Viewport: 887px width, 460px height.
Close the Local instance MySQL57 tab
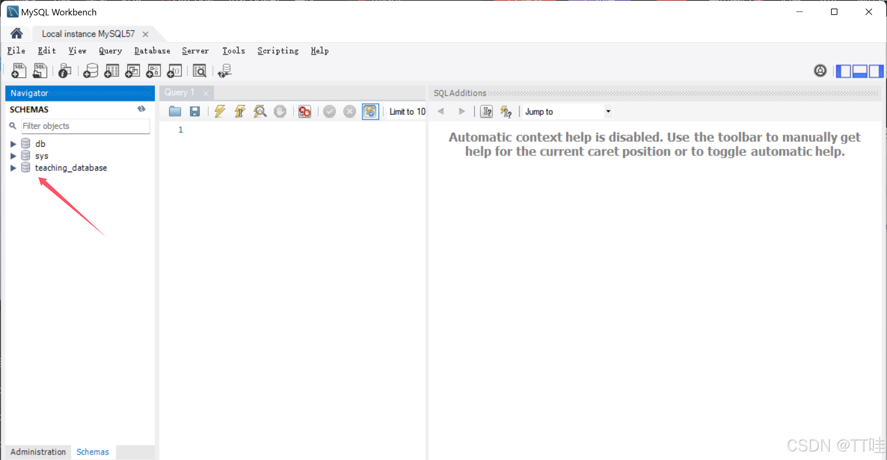coord(146,34)
